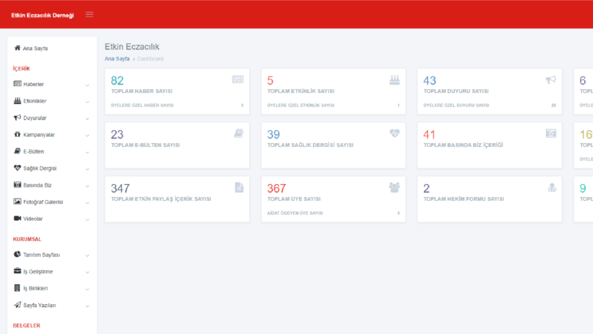Click the paper plane icon next to Sayfa Yazıları
This screenshot has height=334, width=593.
pyautogui.click(x=17, y=305)
